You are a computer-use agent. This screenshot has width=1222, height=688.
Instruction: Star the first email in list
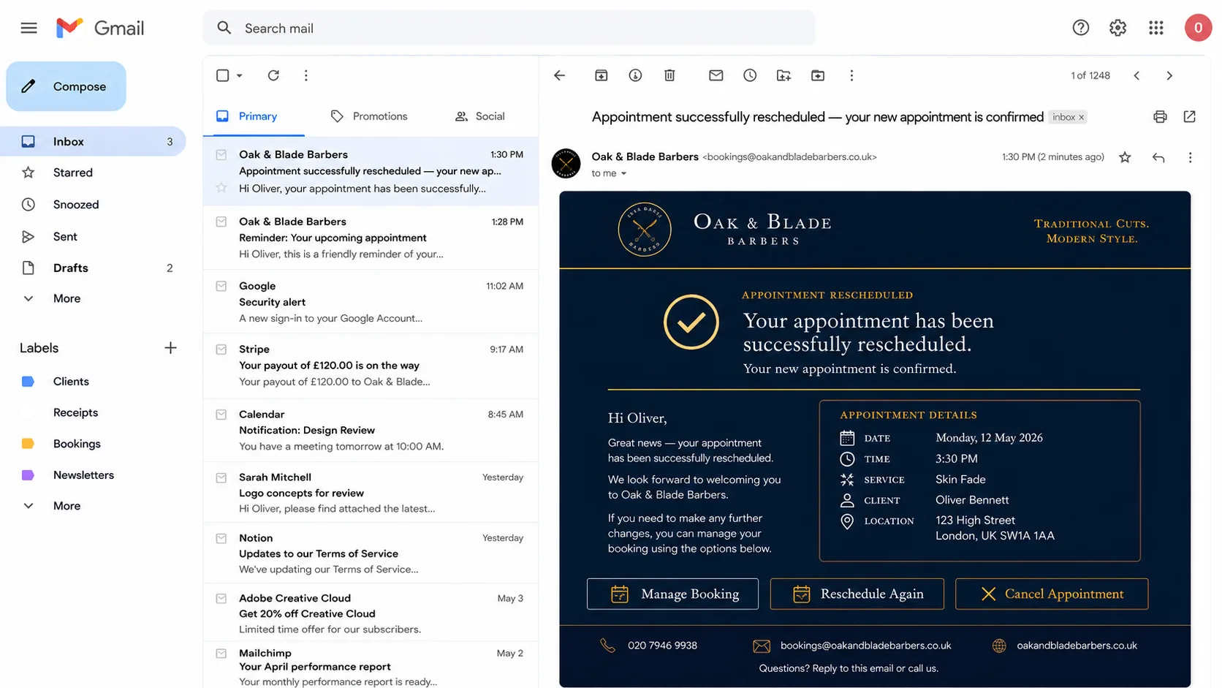click(x=221, y=188)
